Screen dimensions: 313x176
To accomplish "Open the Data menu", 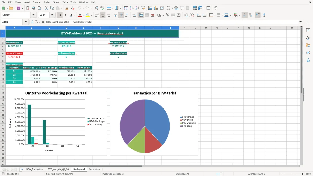I will [x=65, y=2].
